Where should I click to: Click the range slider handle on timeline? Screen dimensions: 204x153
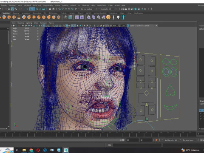(123, 140)
